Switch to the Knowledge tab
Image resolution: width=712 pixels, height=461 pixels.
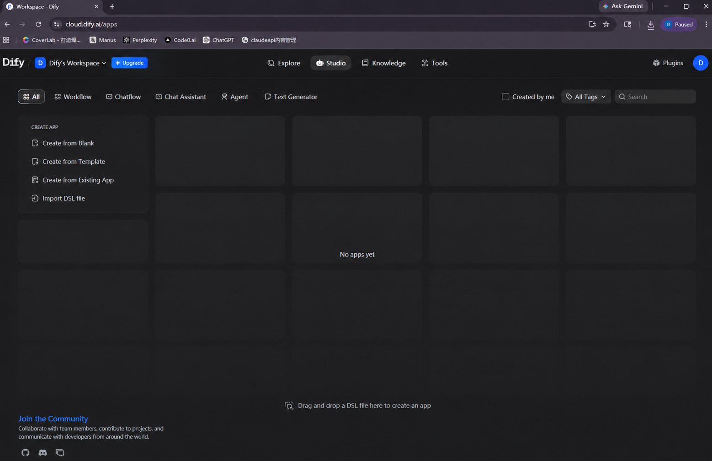(x=384, y=63)
